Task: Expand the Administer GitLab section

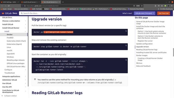Action: pos(26,80)
